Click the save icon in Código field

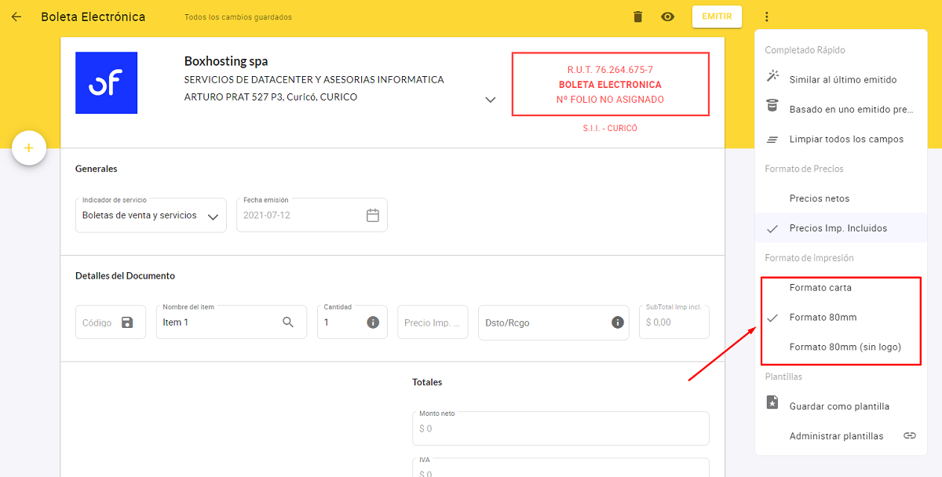point(127,322)
